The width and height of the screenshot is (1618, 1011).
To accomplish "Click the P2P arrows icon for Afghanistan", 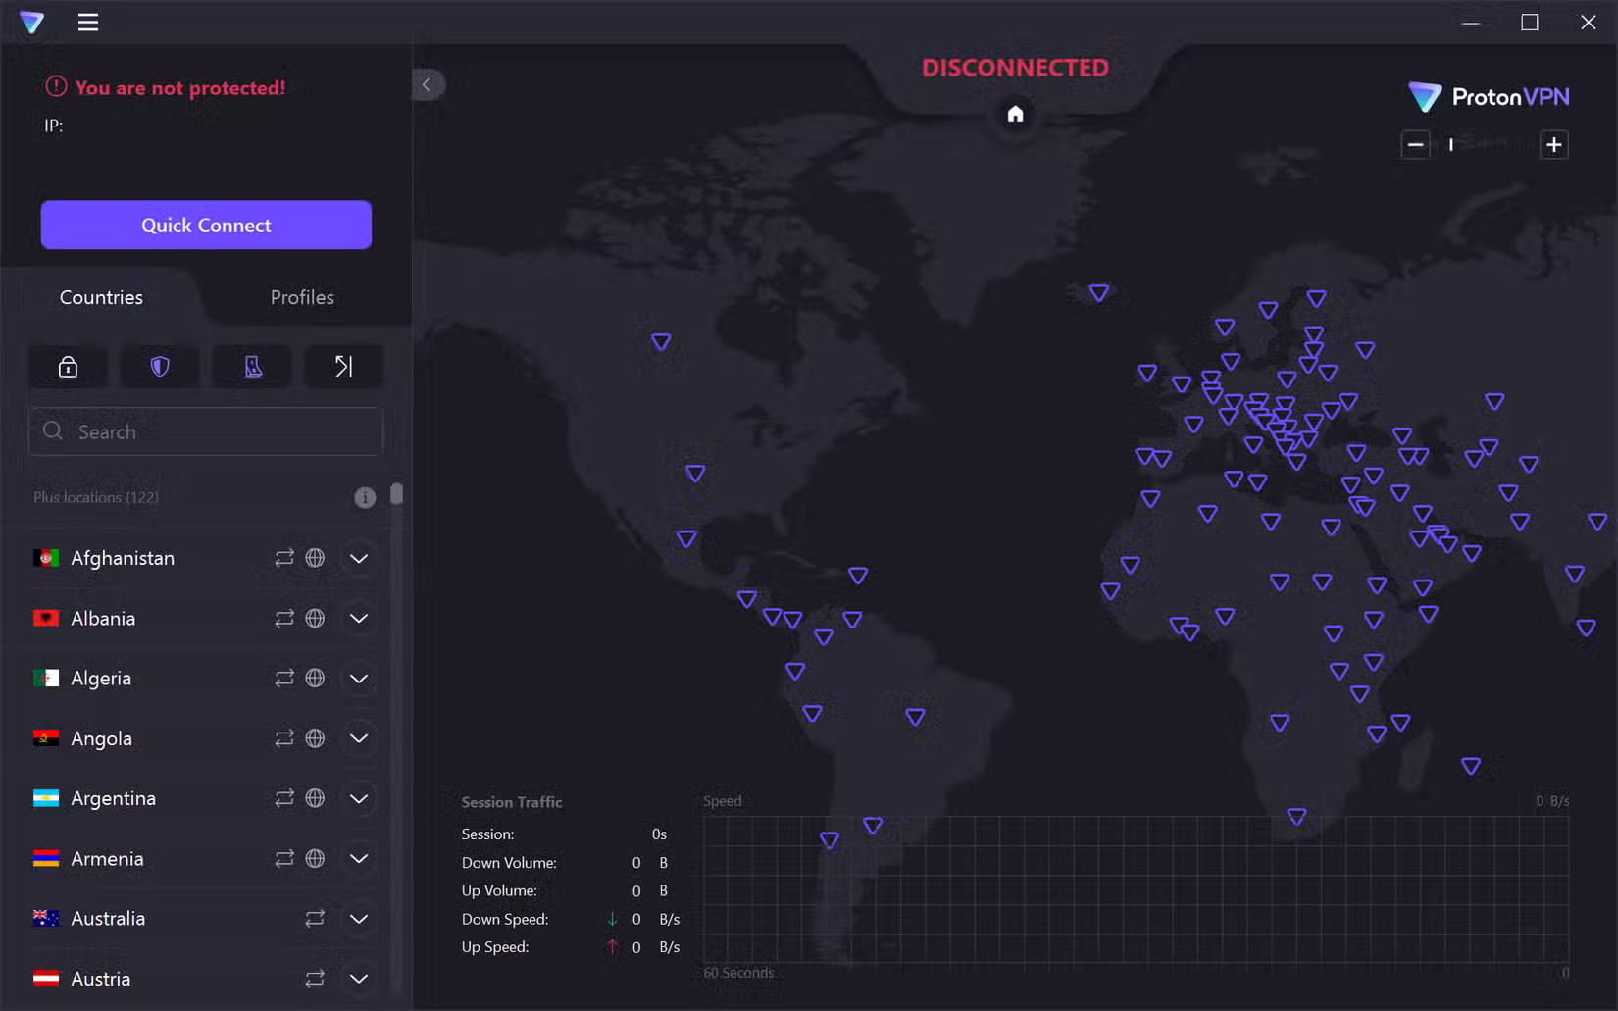I will pos(284,558).
